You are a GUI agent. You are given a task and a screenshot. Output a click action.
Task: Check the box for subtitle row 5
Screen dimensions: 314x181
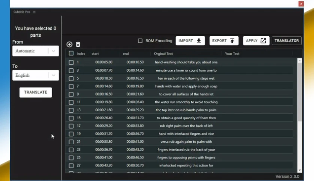point(71,79)
